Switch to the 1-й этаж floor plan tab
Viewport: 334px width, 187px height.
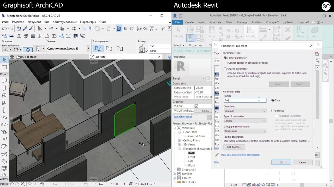(x=26, y=57)
